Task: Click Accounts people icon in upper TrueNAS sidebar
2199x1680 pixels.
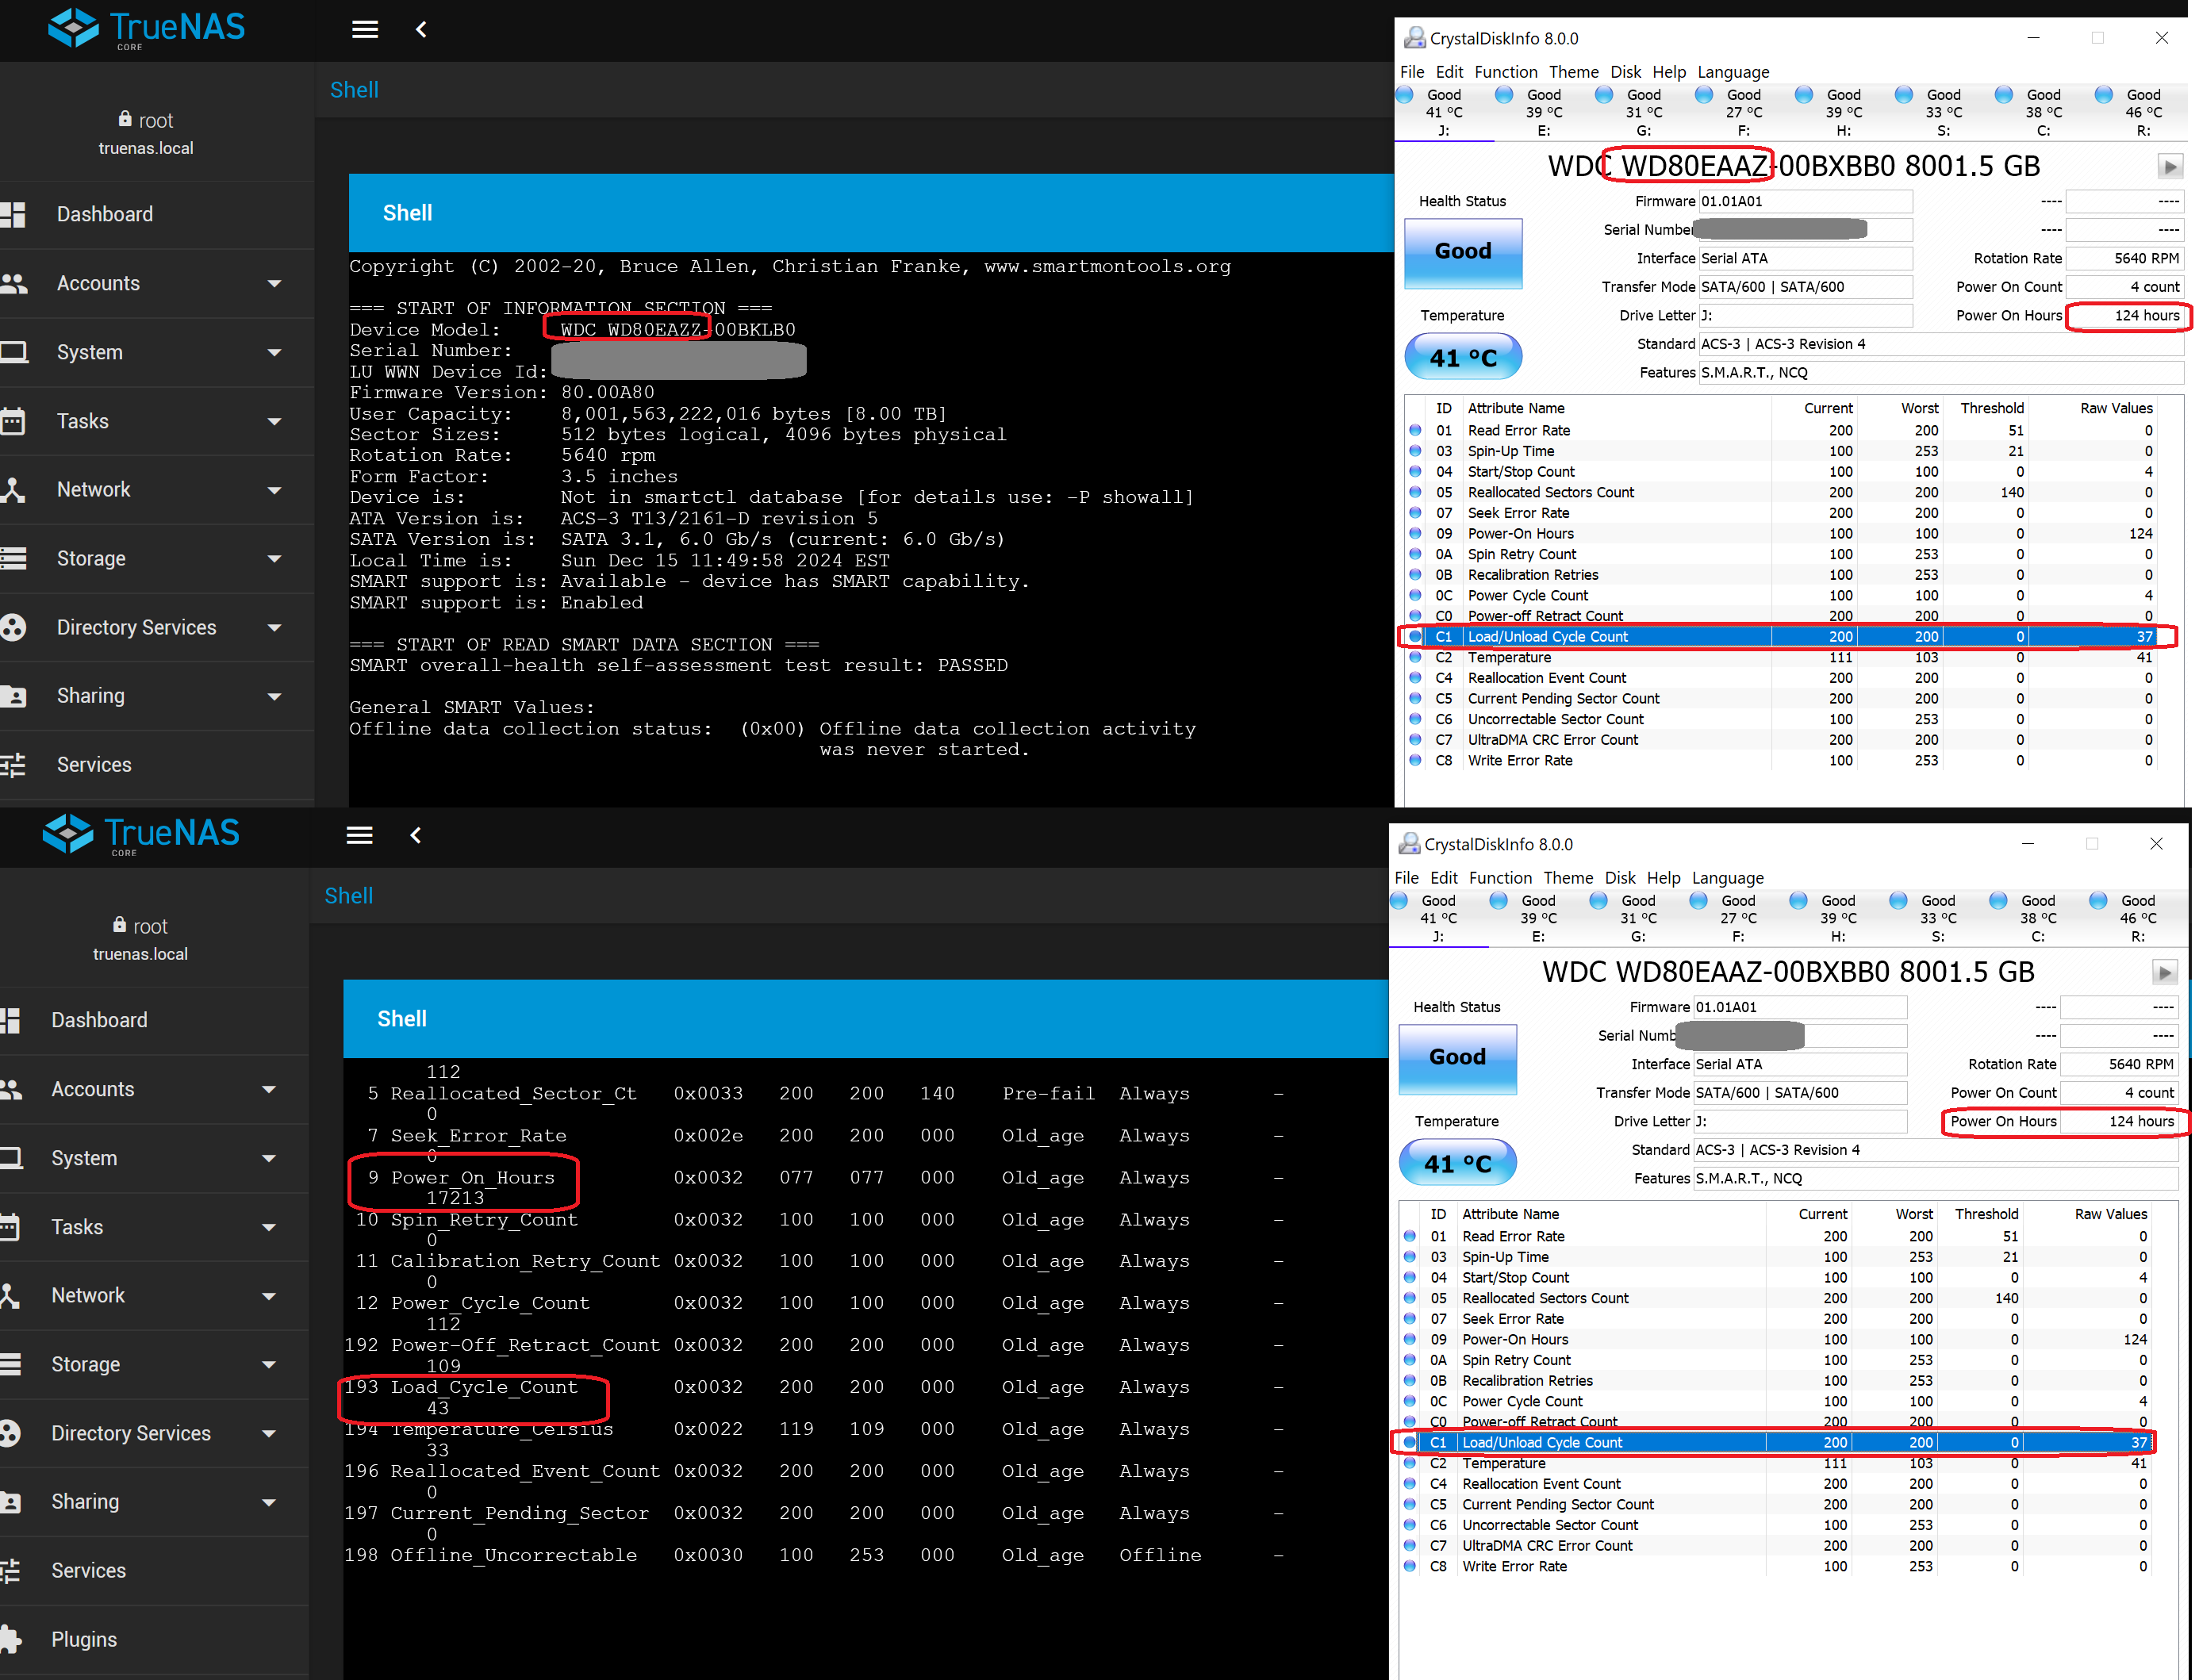Action: point(13,283)
